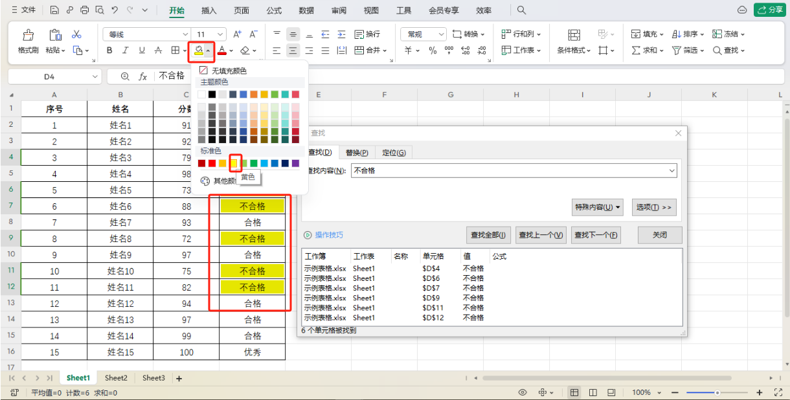The height and width of the screenshot is (400, 790).
Task: Open the number format dropdown (常规)
Action: tap(442, 34)
